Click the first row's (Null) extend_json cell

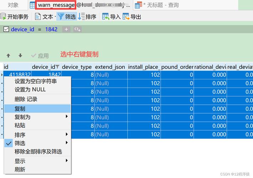click(111, 75)
